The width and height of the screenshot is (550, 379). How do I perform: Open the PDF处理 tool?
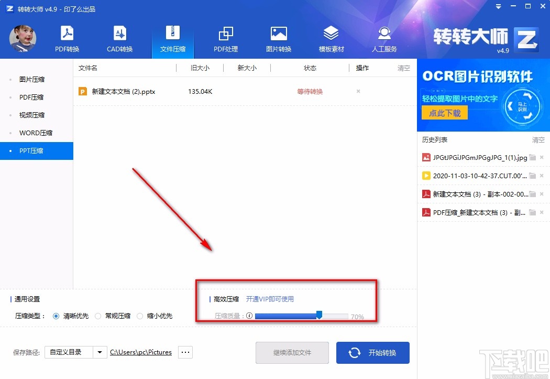pos(226,38)
